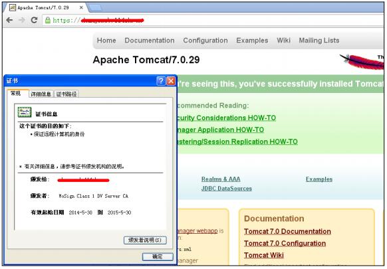387x269 pixels.
Task: Switch to the 证书路径 tab
Action: (x=66, y=94)
